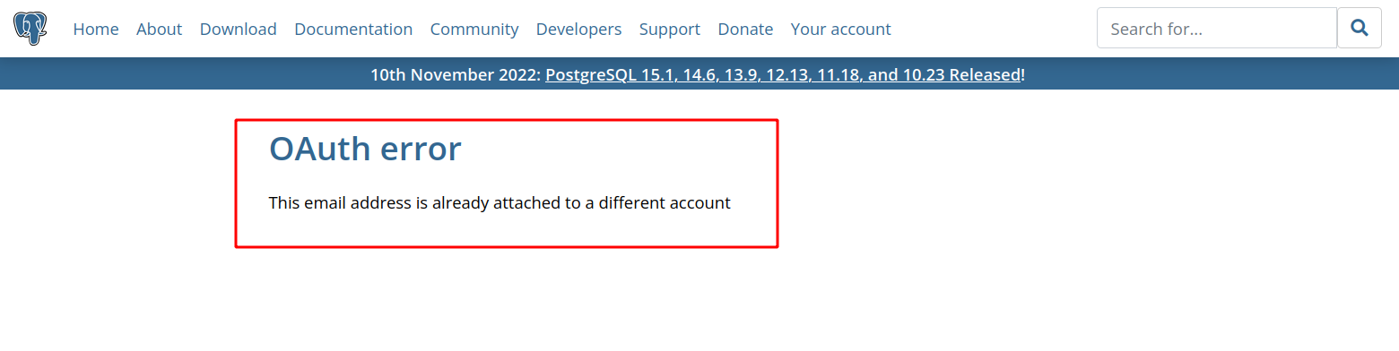Click the magnifying glass search button

tap(1360, 28)
